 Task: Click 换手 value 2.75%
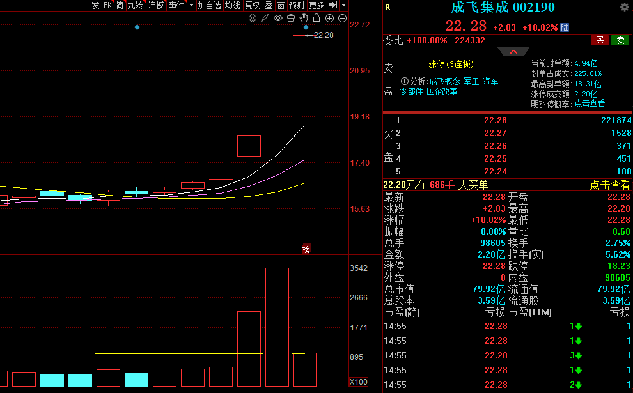pos(618,243)
